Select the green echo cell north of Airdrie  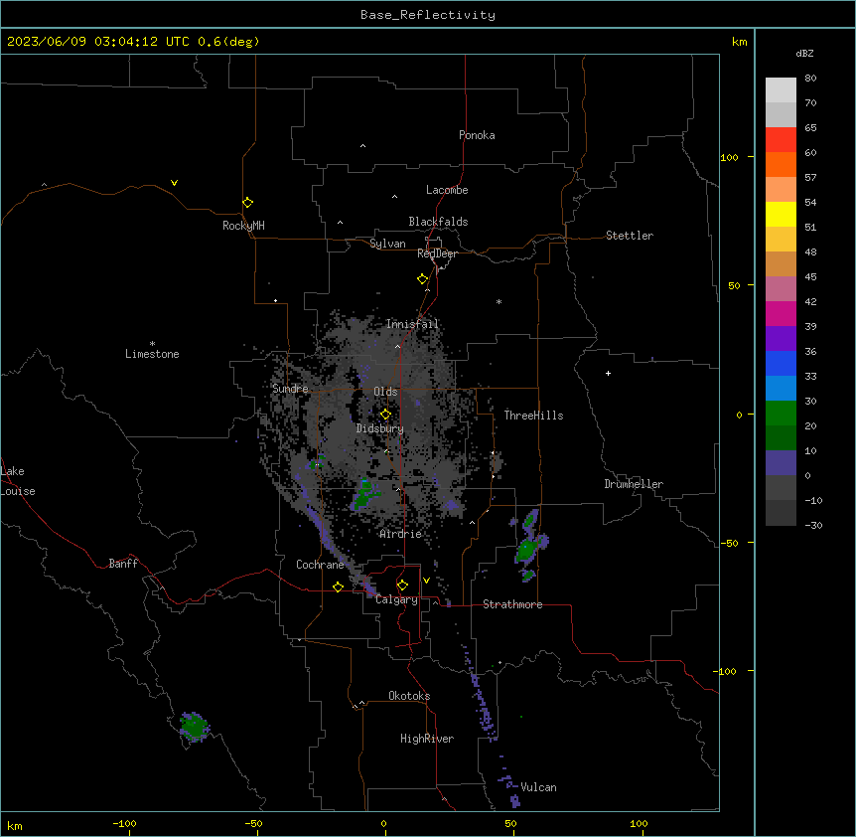pos(364,494)
